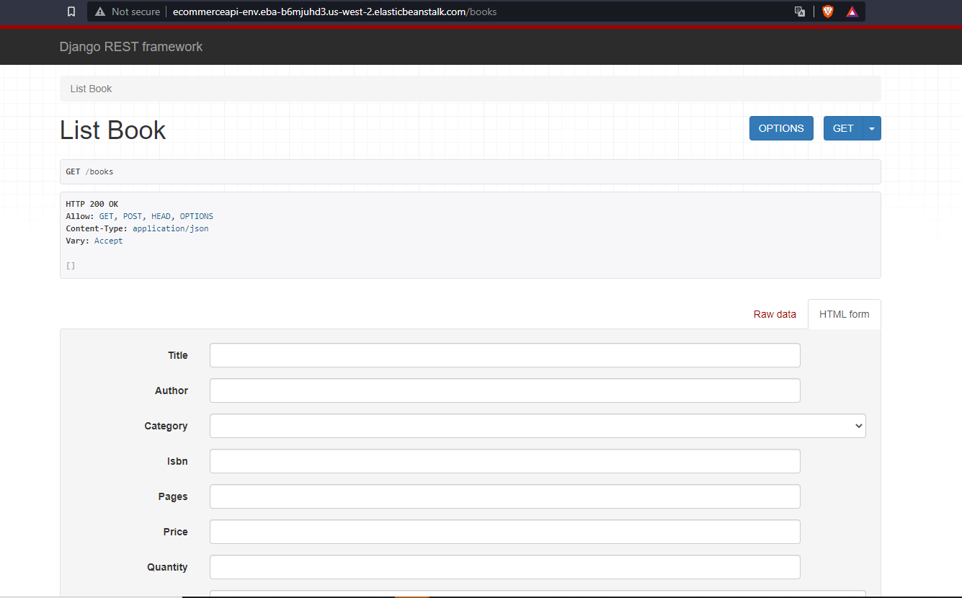
Task: Click the Brave Shields lion icon
Action: [x=827, y=12]
